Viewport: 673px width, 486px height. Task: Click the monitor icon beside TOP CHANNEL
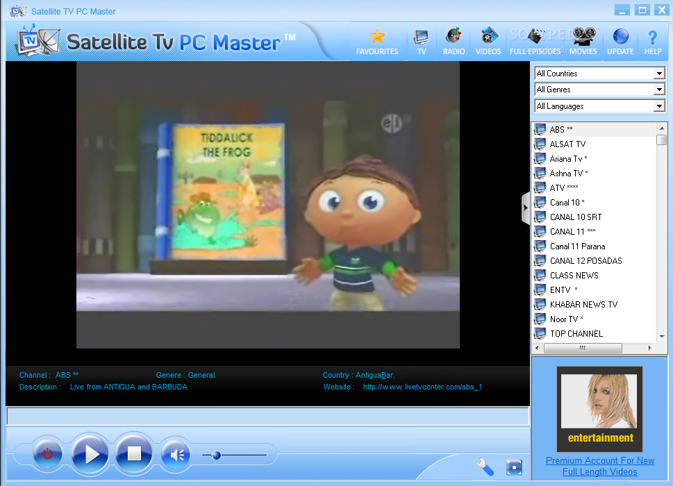540,334
